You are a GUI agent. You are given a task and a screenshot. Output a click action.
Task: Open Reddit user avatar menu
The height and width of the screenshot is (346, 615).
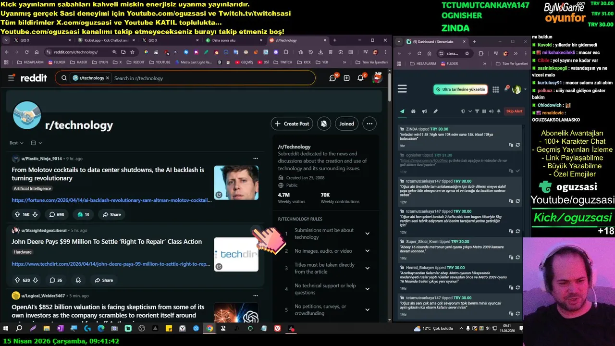coord(378,77)
